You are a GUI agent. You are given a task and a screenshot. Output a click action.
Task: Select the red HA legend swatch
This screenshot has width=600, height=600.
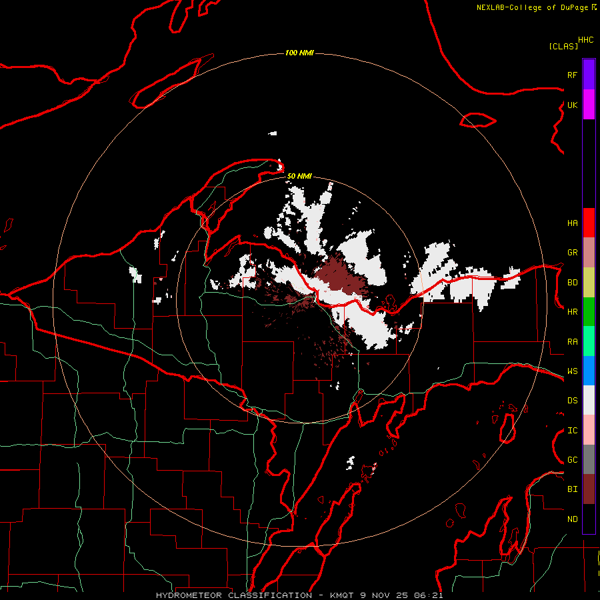click(589, 223)
